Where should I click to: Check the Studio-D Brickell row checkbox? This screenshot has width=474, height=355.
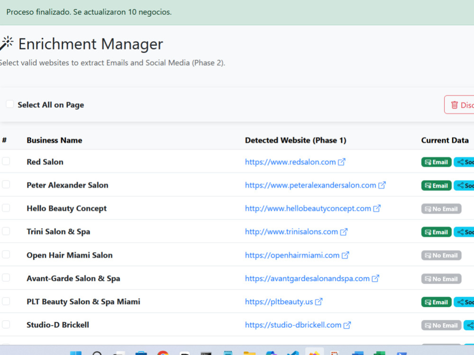(6, 325)
